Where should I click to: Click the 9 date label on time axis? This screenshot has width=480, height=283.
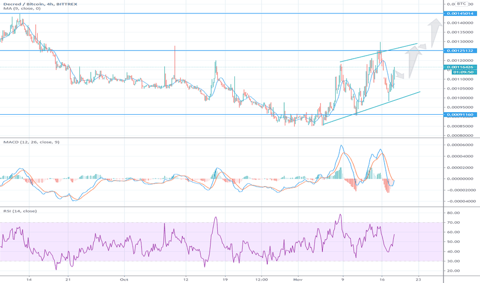coord(343,279)
